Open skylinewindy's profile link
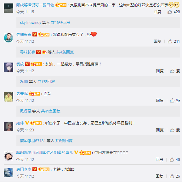This screenshot has width=182, height=182. coord(31,23)
